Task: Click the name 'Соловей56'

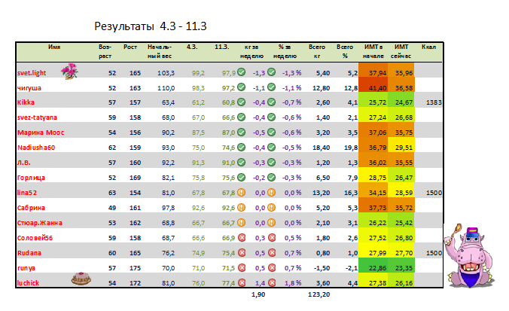Action: point(35,238)
